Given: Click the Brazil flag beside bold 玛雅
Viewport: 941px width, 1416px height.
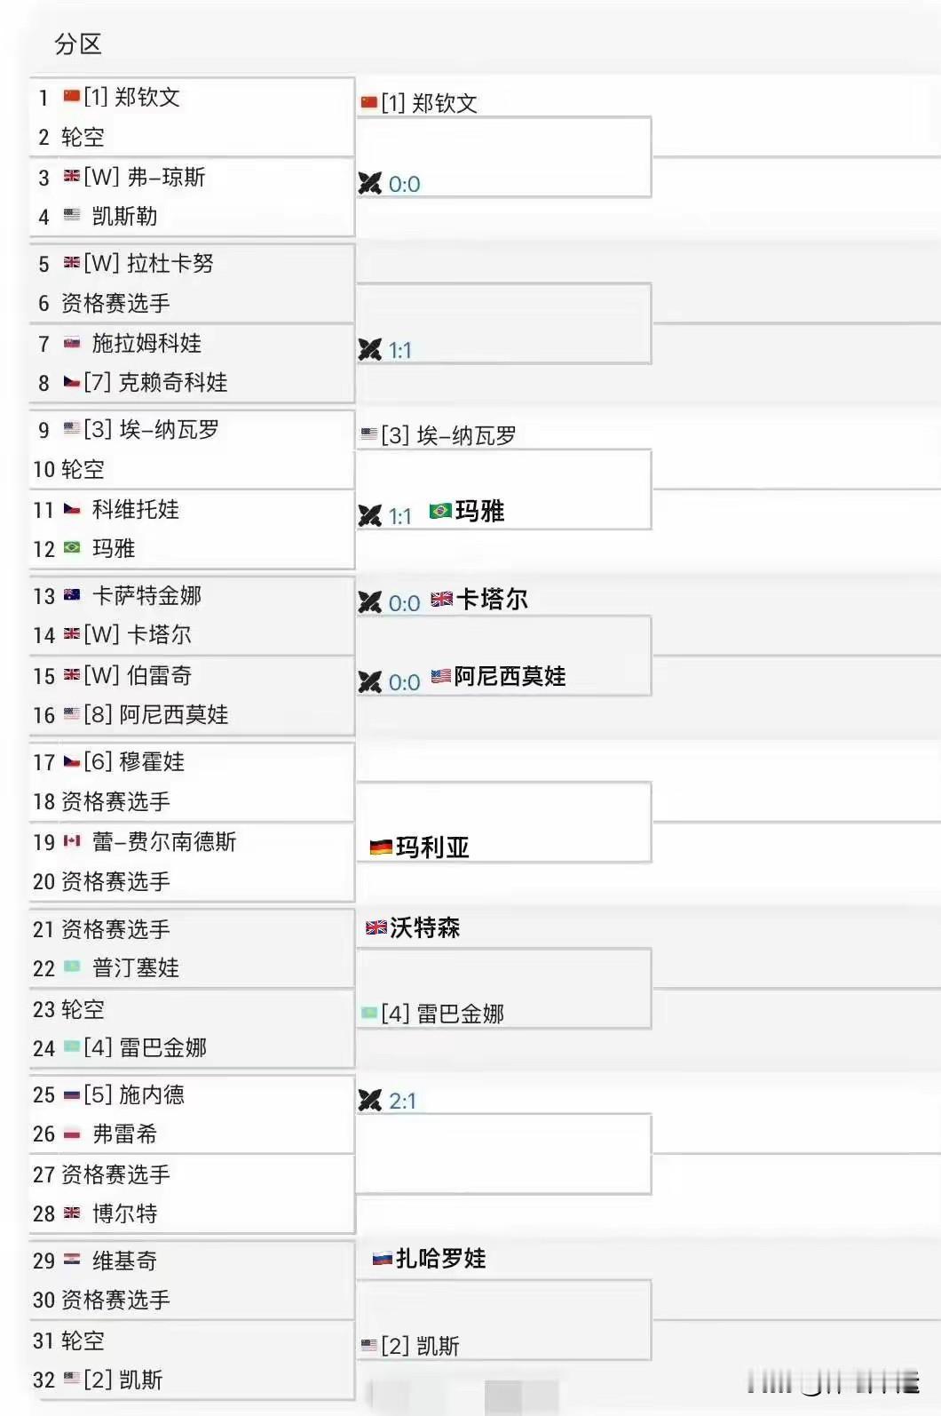Looking at the screenshot, I should coord(440,511).
